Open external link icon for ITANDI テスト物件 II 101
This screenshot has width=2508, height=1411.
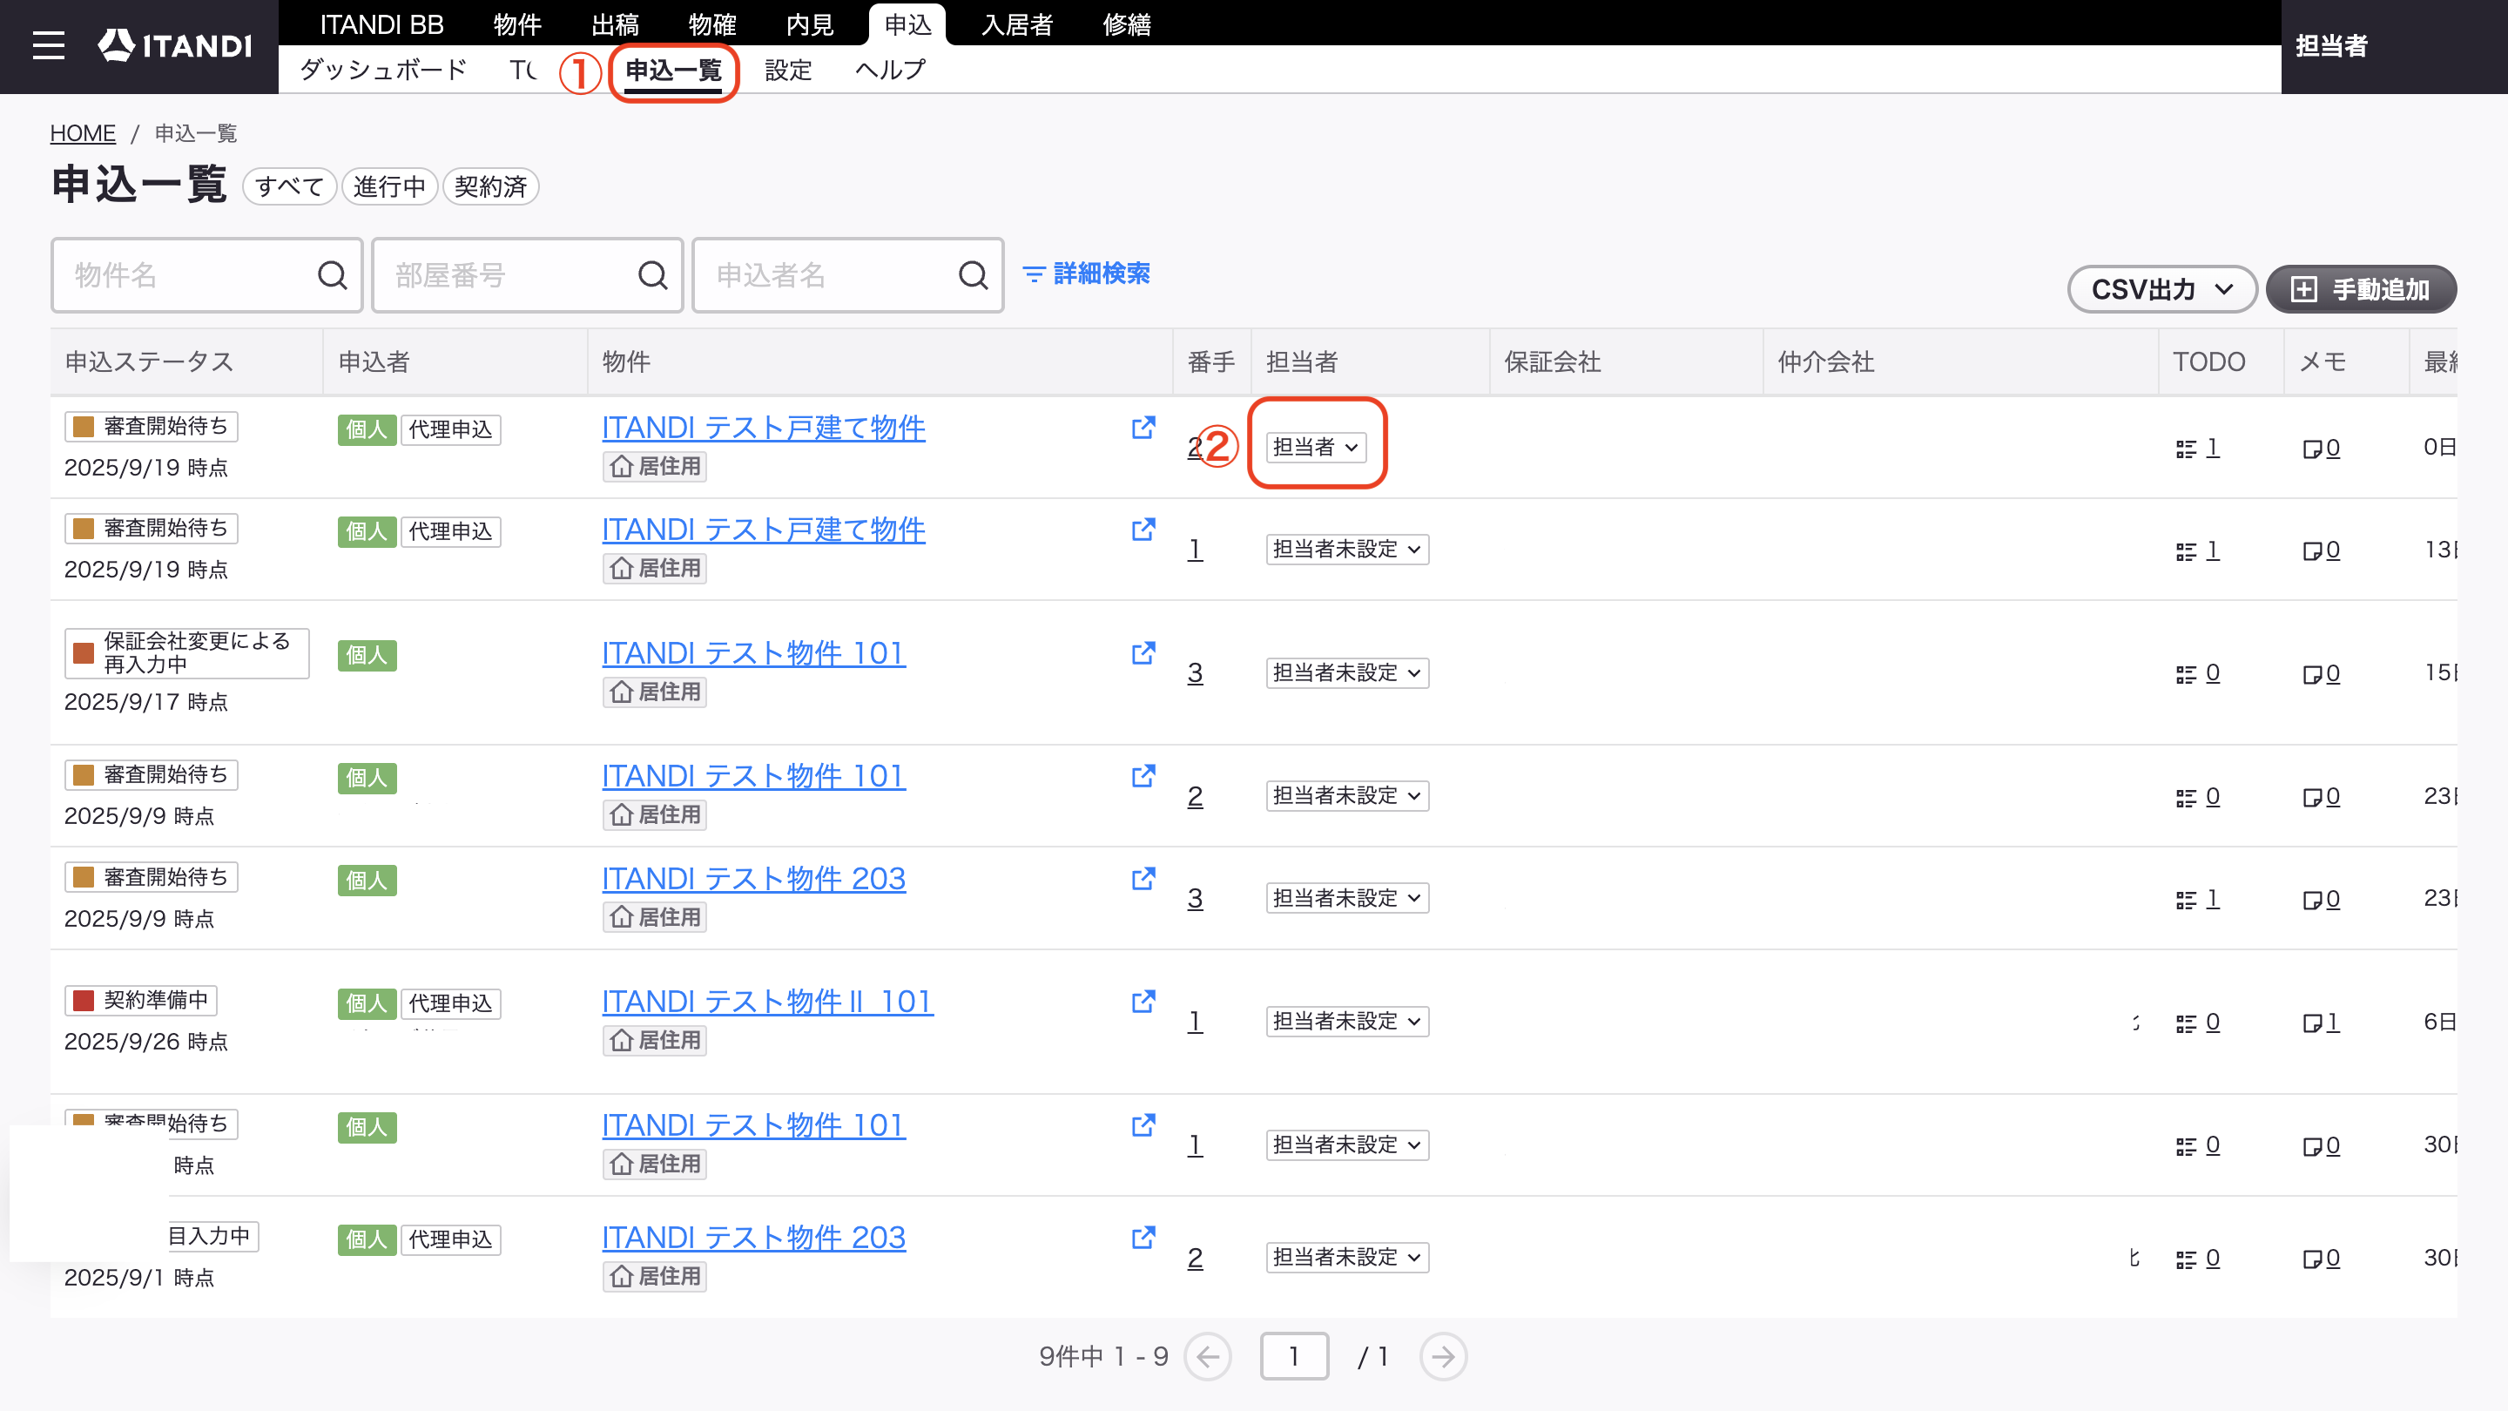[x=1143, y=1001]
